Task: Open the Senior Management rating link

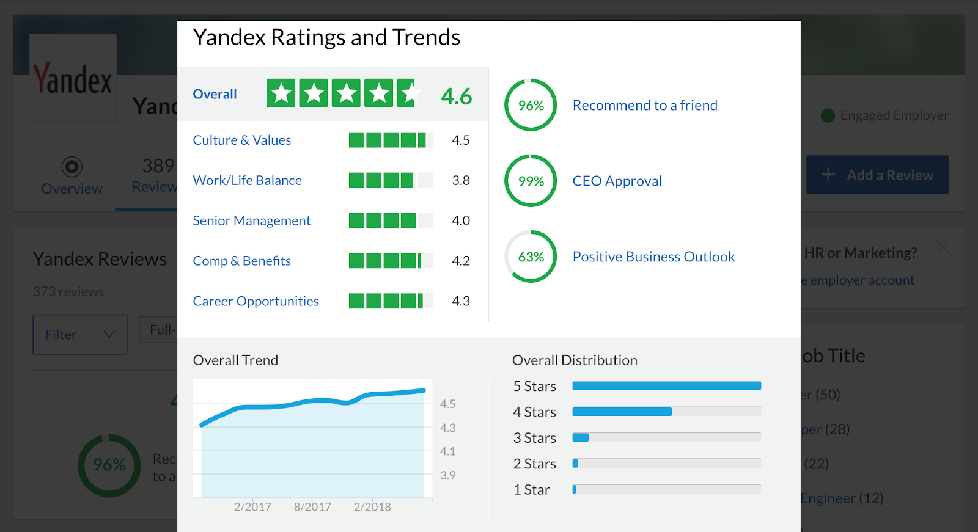Action: tap(251, 220)
